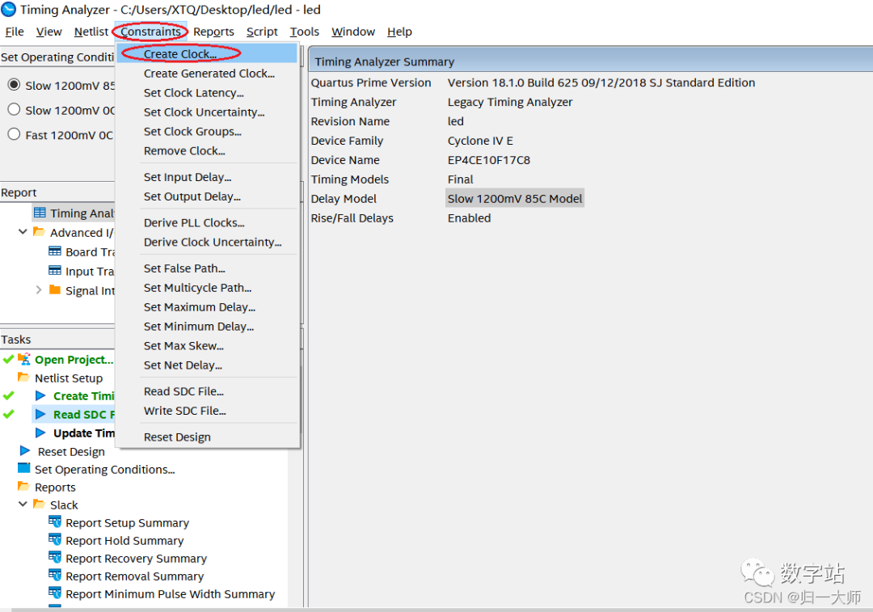
Task: Select Set Maximum Delay... menu entry
Action: coord(207,307)
